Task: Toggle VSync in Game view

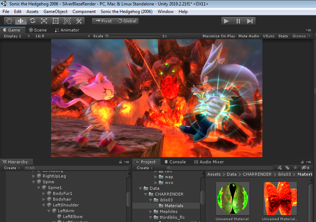Action: pyautogui.click(x=269, y=36)
